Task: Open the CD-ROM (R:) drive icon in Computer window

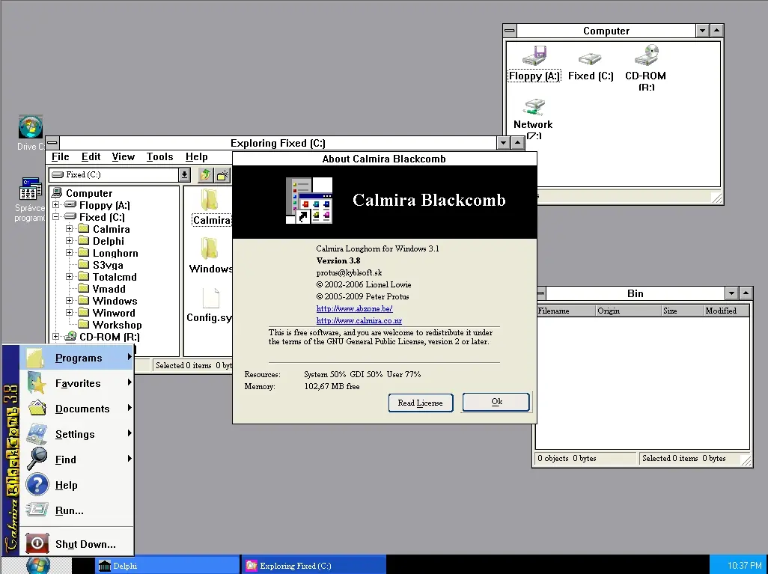Action: (x=647, y=55)
